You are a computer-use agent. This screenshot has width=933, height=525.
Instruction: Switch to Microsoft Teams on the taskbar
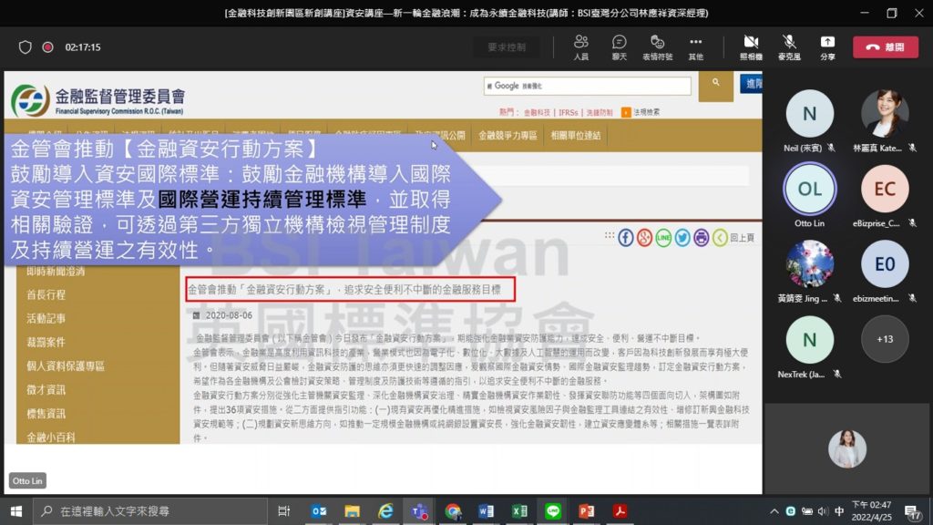pyautogui.click(x=419, y=511)
